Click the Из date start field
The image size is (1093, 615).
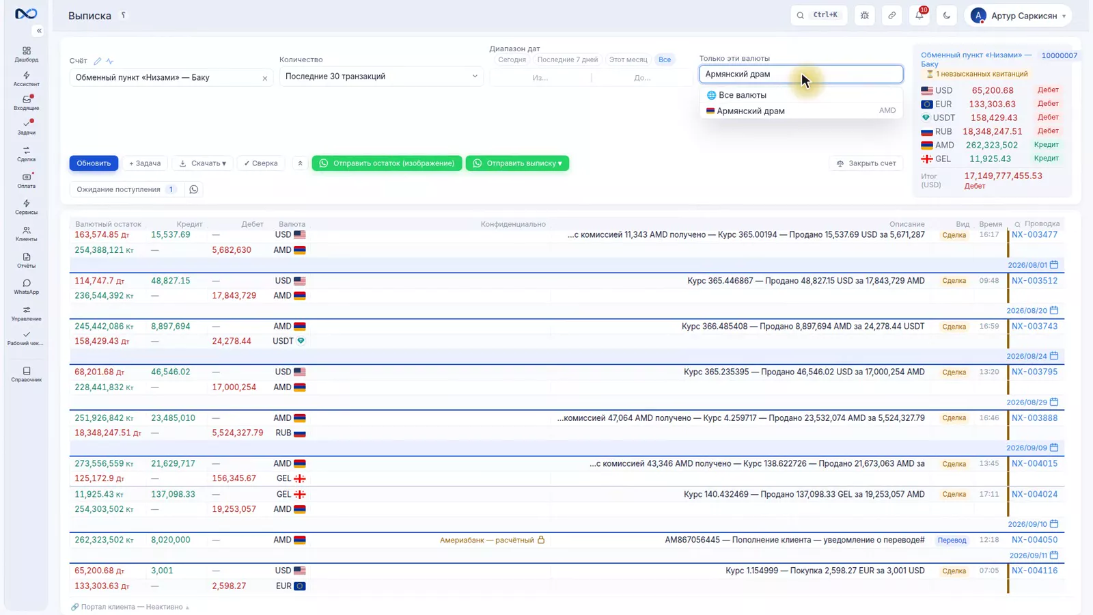[x=540, y=78]
